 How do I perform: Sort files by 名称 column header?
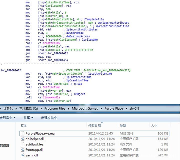point(23,126)
